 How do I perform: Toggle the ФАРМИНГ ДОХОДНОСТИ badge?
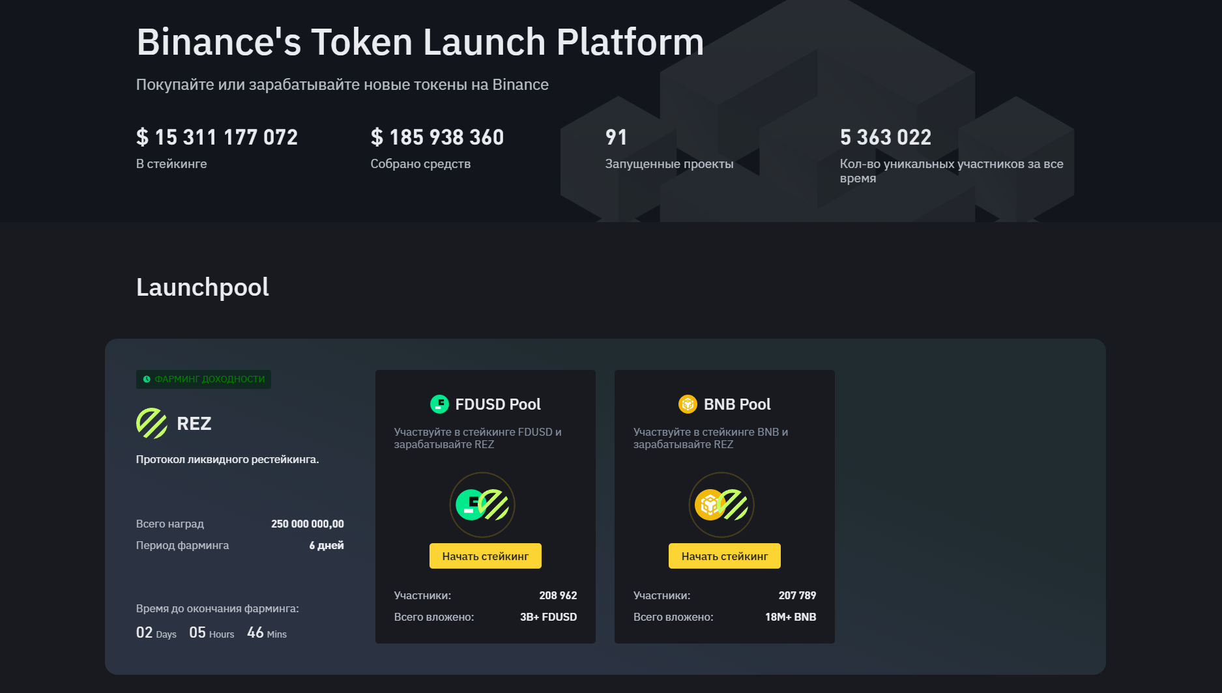pos(203,379)
